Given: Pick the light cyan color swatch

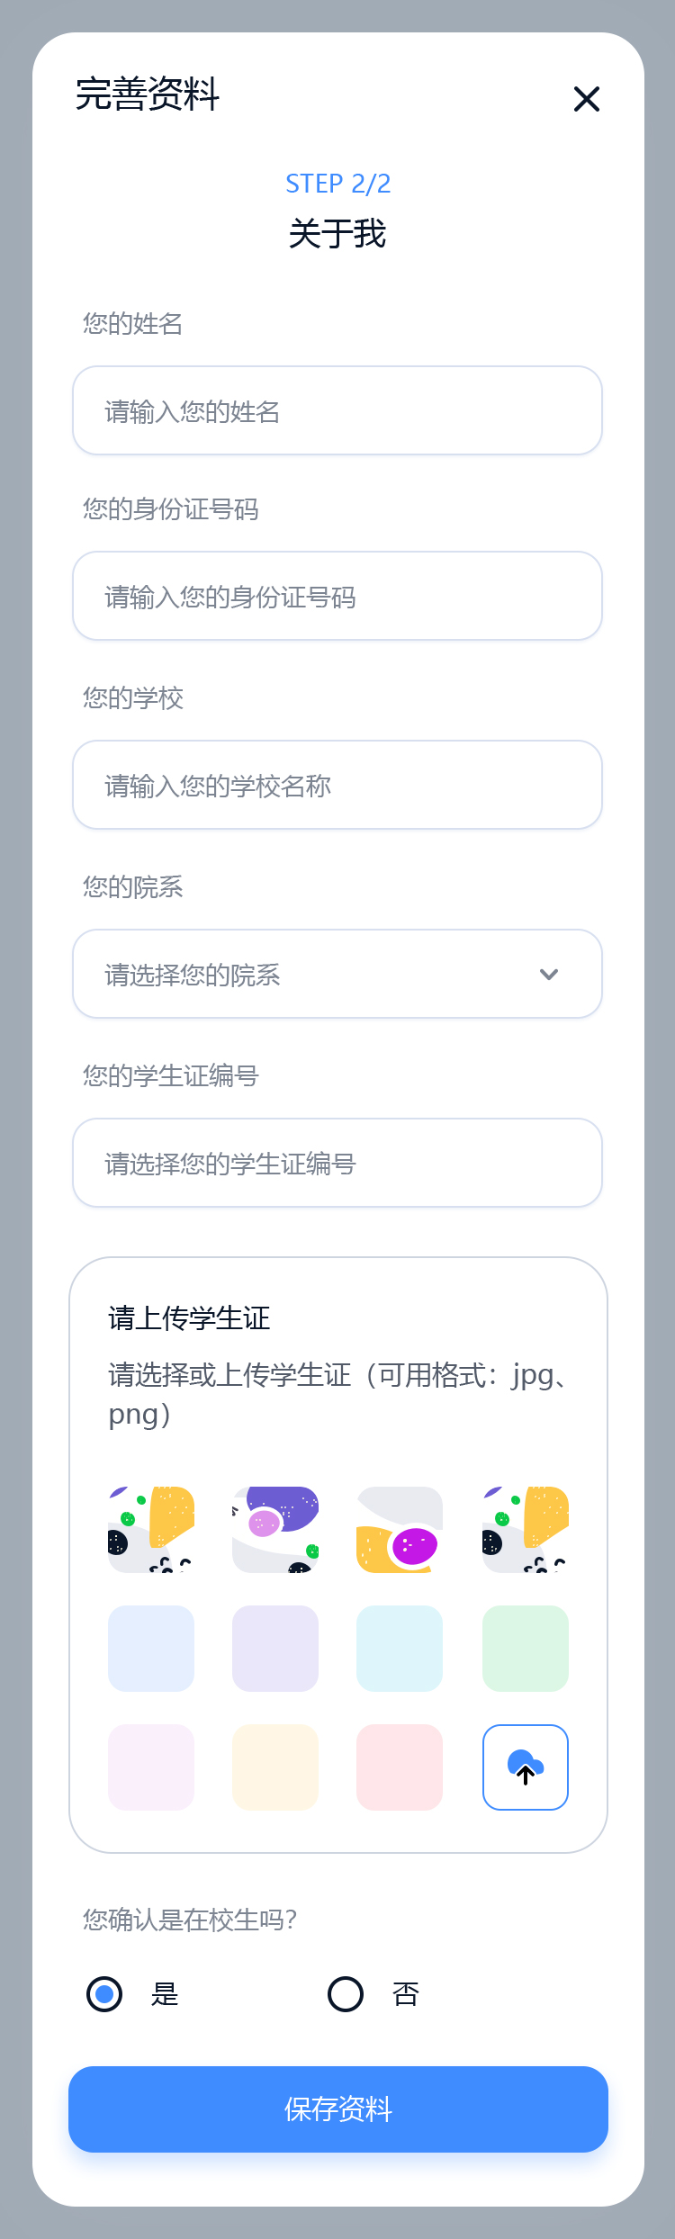Looking at the screenshot, I should coord(400,1649).
